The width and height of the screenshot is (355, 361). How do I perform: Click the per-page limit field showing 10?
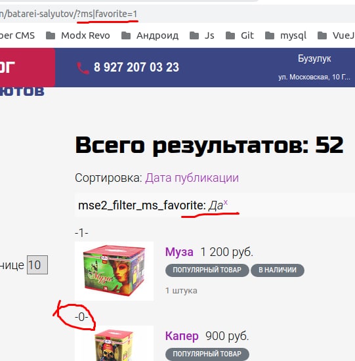37,265
